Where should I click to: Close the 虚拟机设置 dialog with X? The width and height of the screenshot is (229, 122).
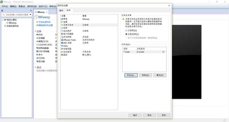click(x=169, y=5)
